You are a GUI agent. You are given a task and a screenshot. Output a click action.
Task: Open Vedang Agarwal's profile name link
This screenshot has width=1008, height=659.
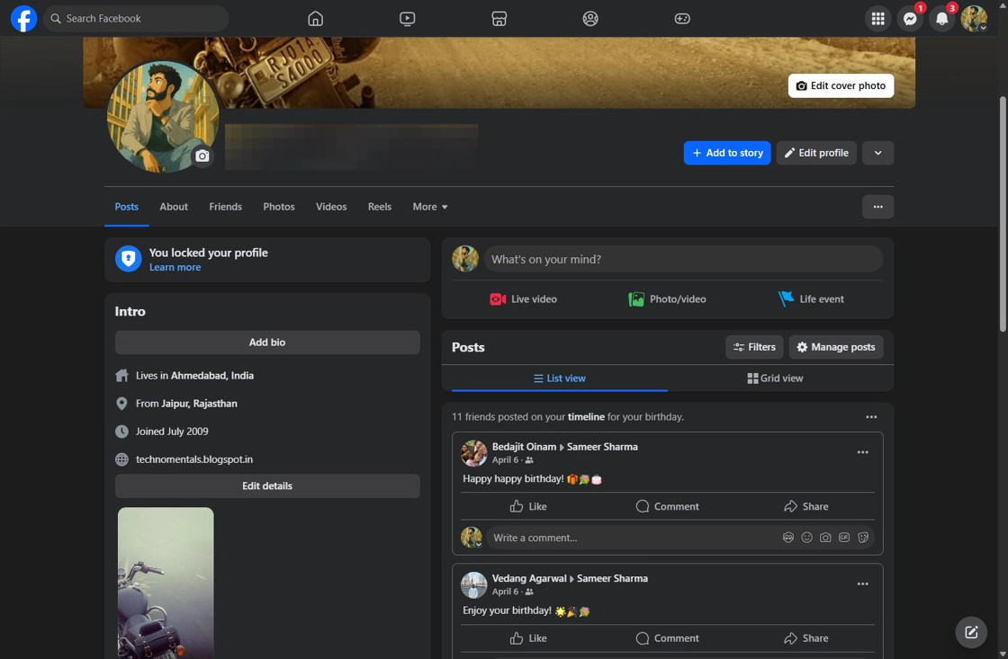point(529,578)
